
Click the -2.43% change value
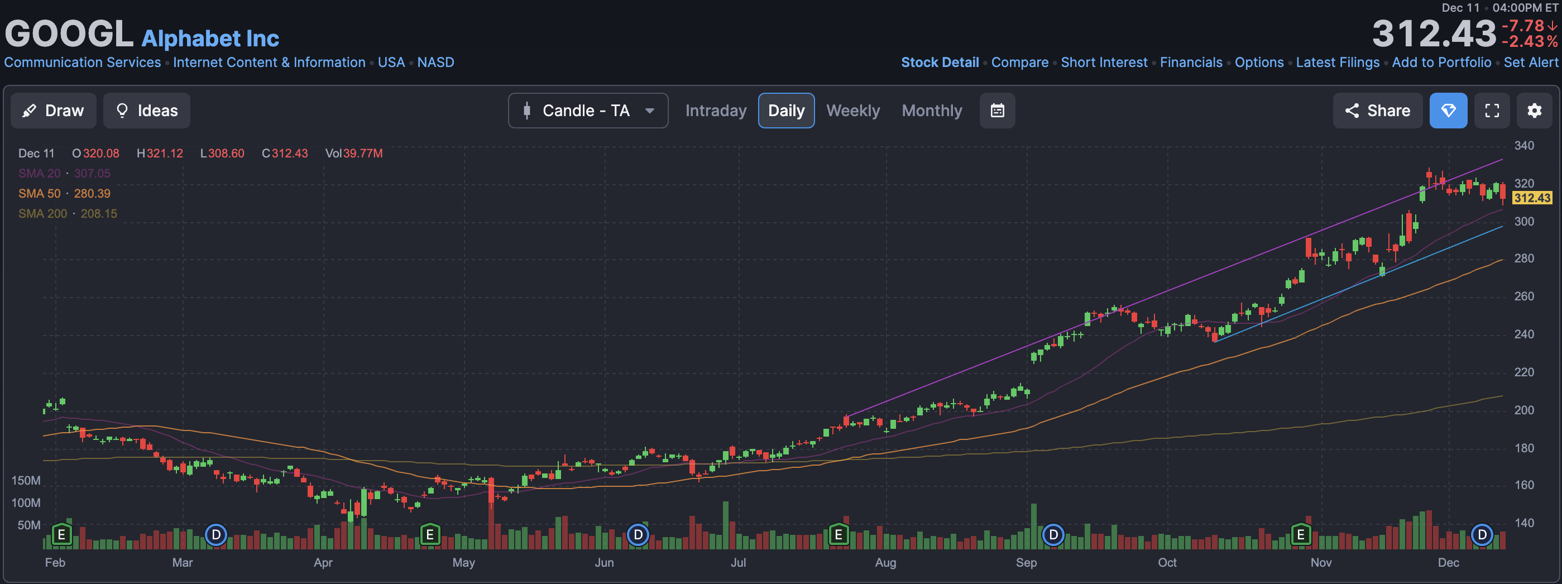[1530, 42]
